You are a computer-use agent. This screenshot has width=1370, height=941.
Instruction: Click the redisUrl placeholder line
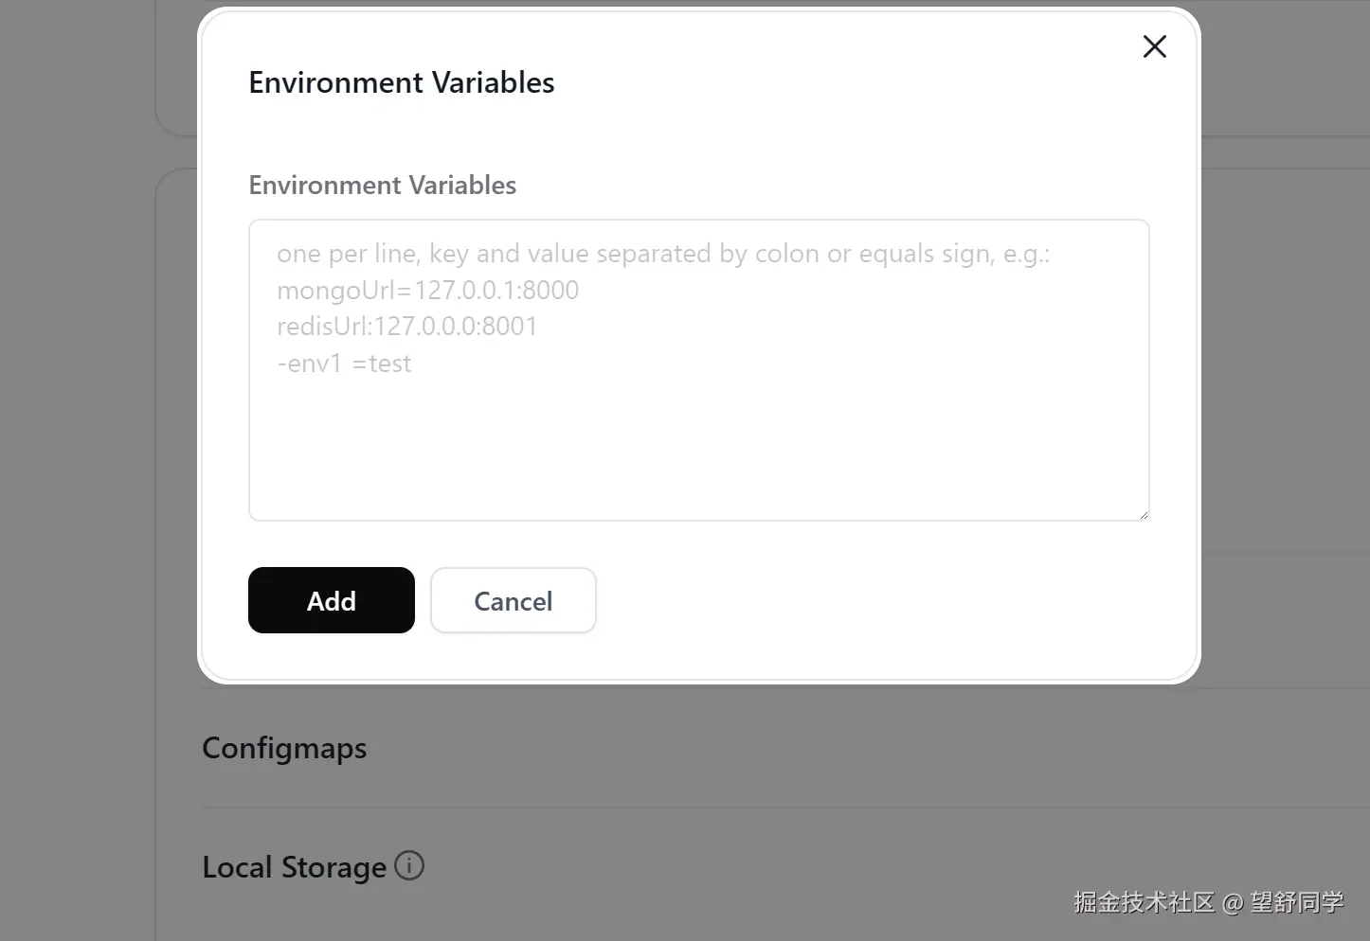(x=407, y=327)
